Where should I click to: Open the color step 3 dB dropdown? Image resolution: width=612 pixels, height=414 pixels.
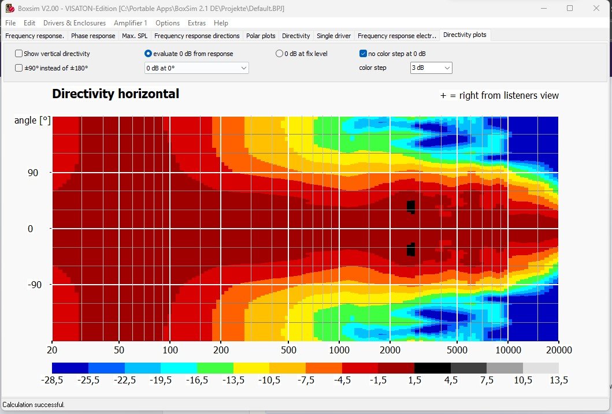click(x=431, y=68)
